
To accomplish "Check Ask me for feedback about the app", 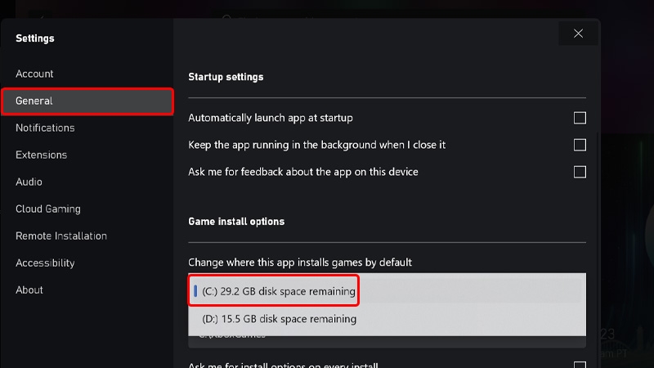I will coord(580,172).
